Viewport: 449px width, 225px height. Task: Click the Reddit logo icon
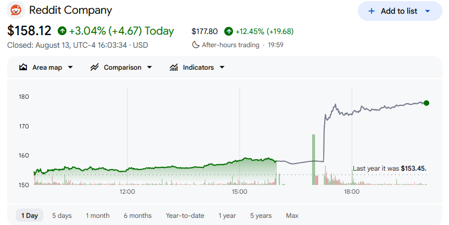[x=16, y=10]
